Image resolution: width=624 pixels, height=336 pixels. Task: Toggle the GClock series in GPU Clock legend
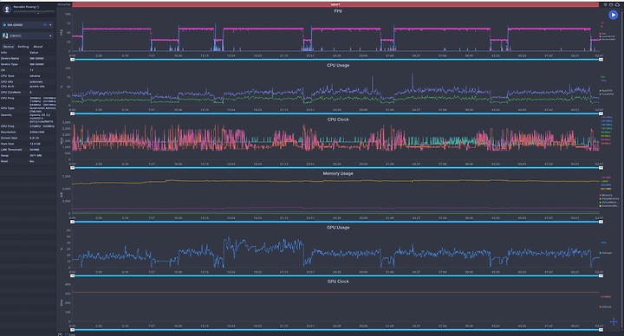click(x=606, y=307)
